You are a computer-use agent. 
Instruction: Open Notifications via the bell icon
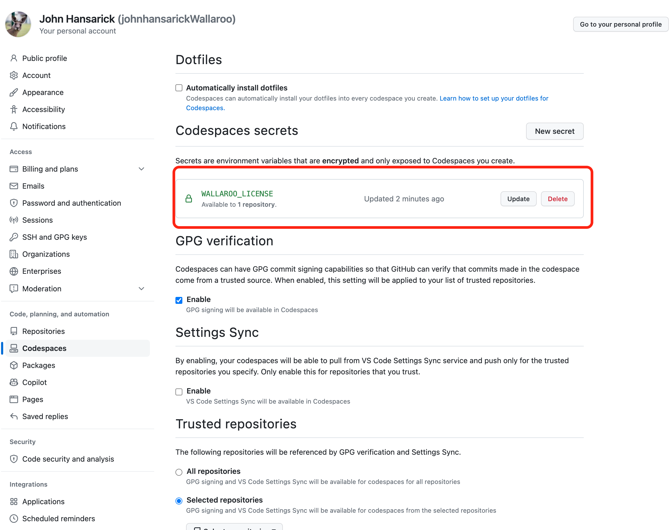(x=14, y=127)
